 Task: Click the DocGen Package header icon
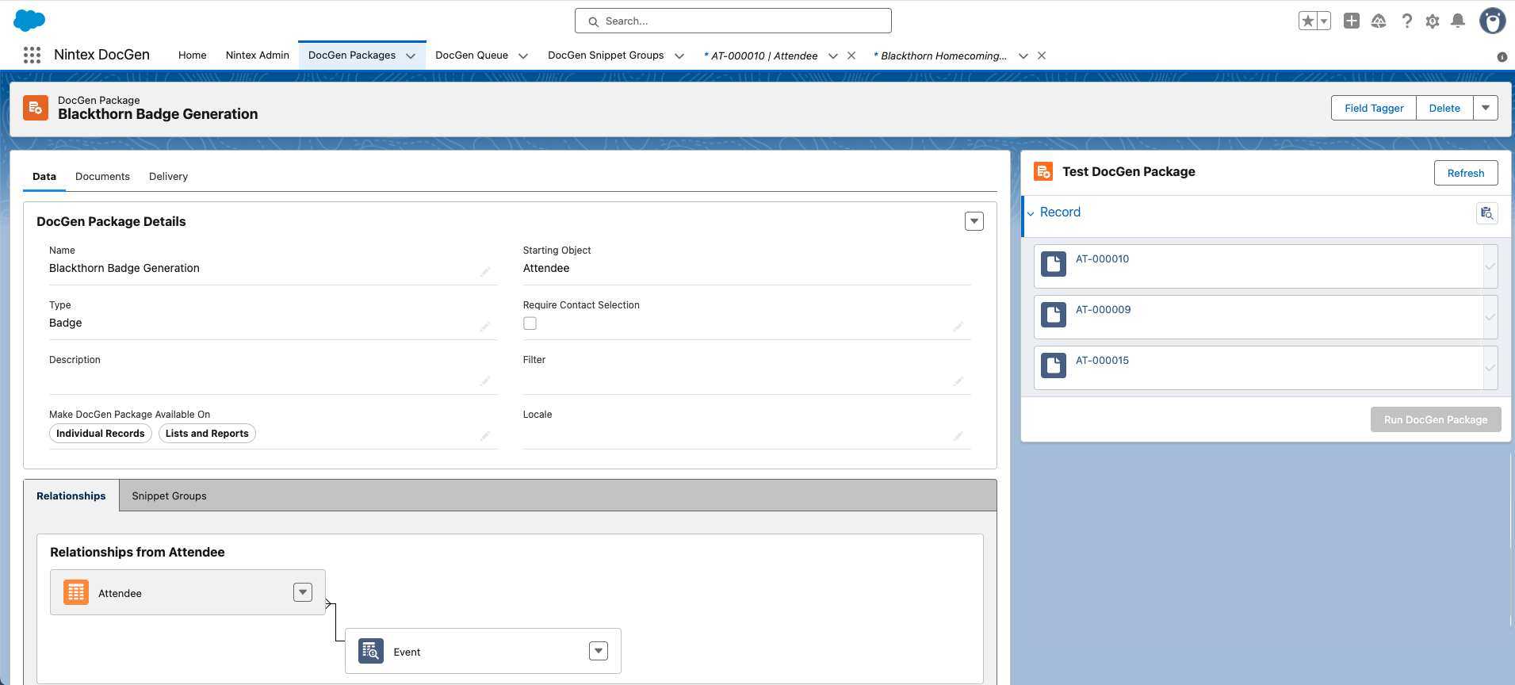[x=36, y=108]
